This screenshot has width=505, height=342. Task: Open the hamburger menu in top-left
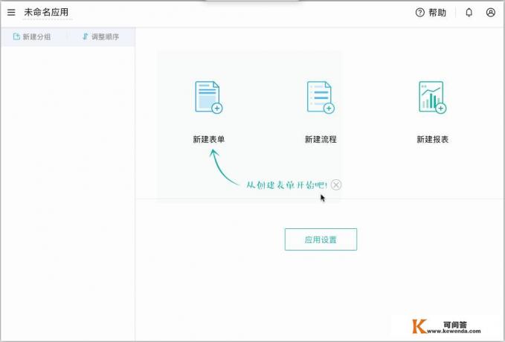pyautogui.click(x=11, y=13)
